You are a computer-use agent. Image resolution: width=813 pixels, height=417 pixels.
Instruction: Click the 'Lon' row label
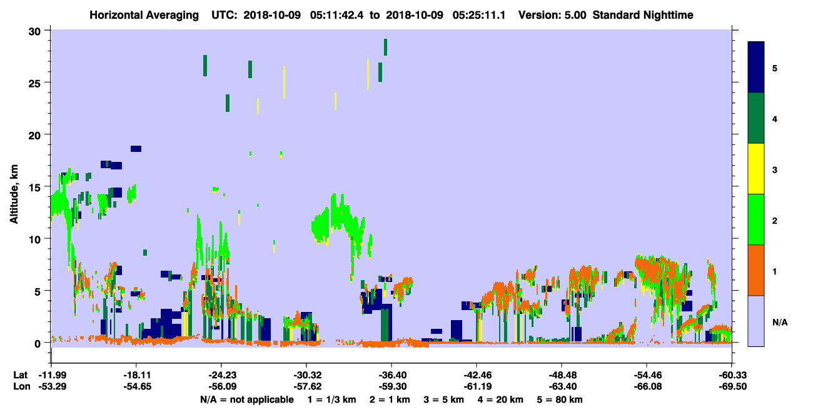tap(21, 386)
